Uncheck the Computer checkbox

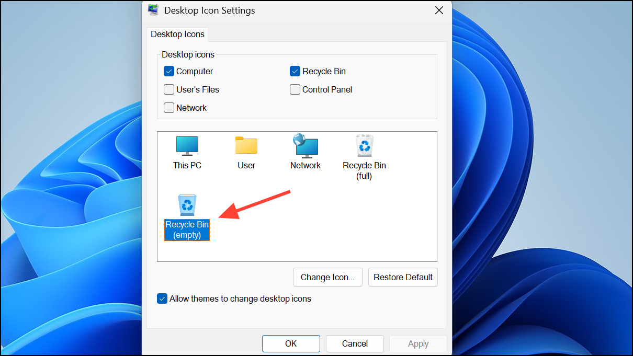point(168,71)
